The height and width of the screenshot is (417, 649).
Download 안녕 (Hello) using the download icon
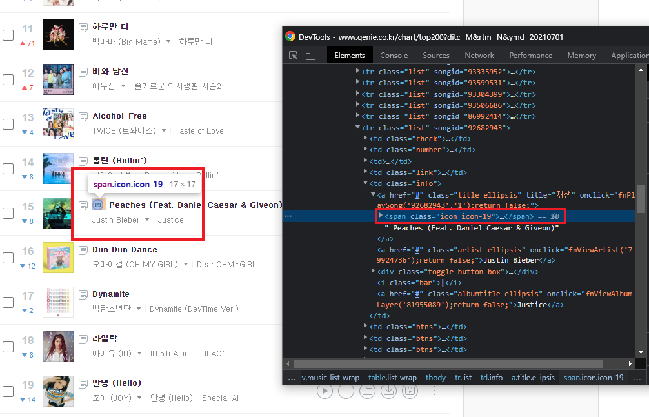point(388,391)
